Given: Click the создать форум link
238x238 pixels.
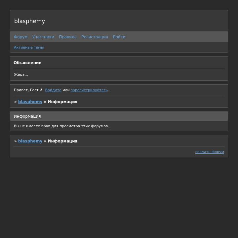Looking at the screenshot, I should pyautogui.click(x=210, y=152).
